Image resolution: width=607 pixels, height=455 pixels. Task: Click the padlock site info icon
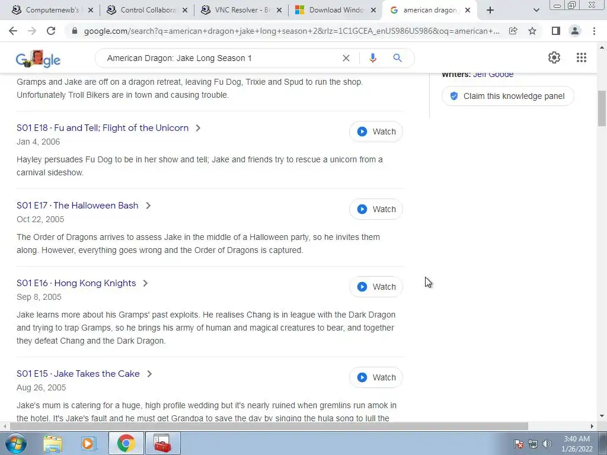point(75,31)
